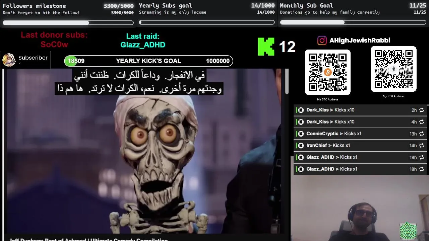
Task: Click the Kick icon beside Dark_Kiss 2h
Action: coord(301,110)
